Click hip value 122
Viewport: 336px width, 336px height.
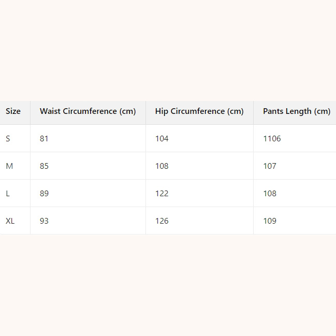(x=162, y=194)
